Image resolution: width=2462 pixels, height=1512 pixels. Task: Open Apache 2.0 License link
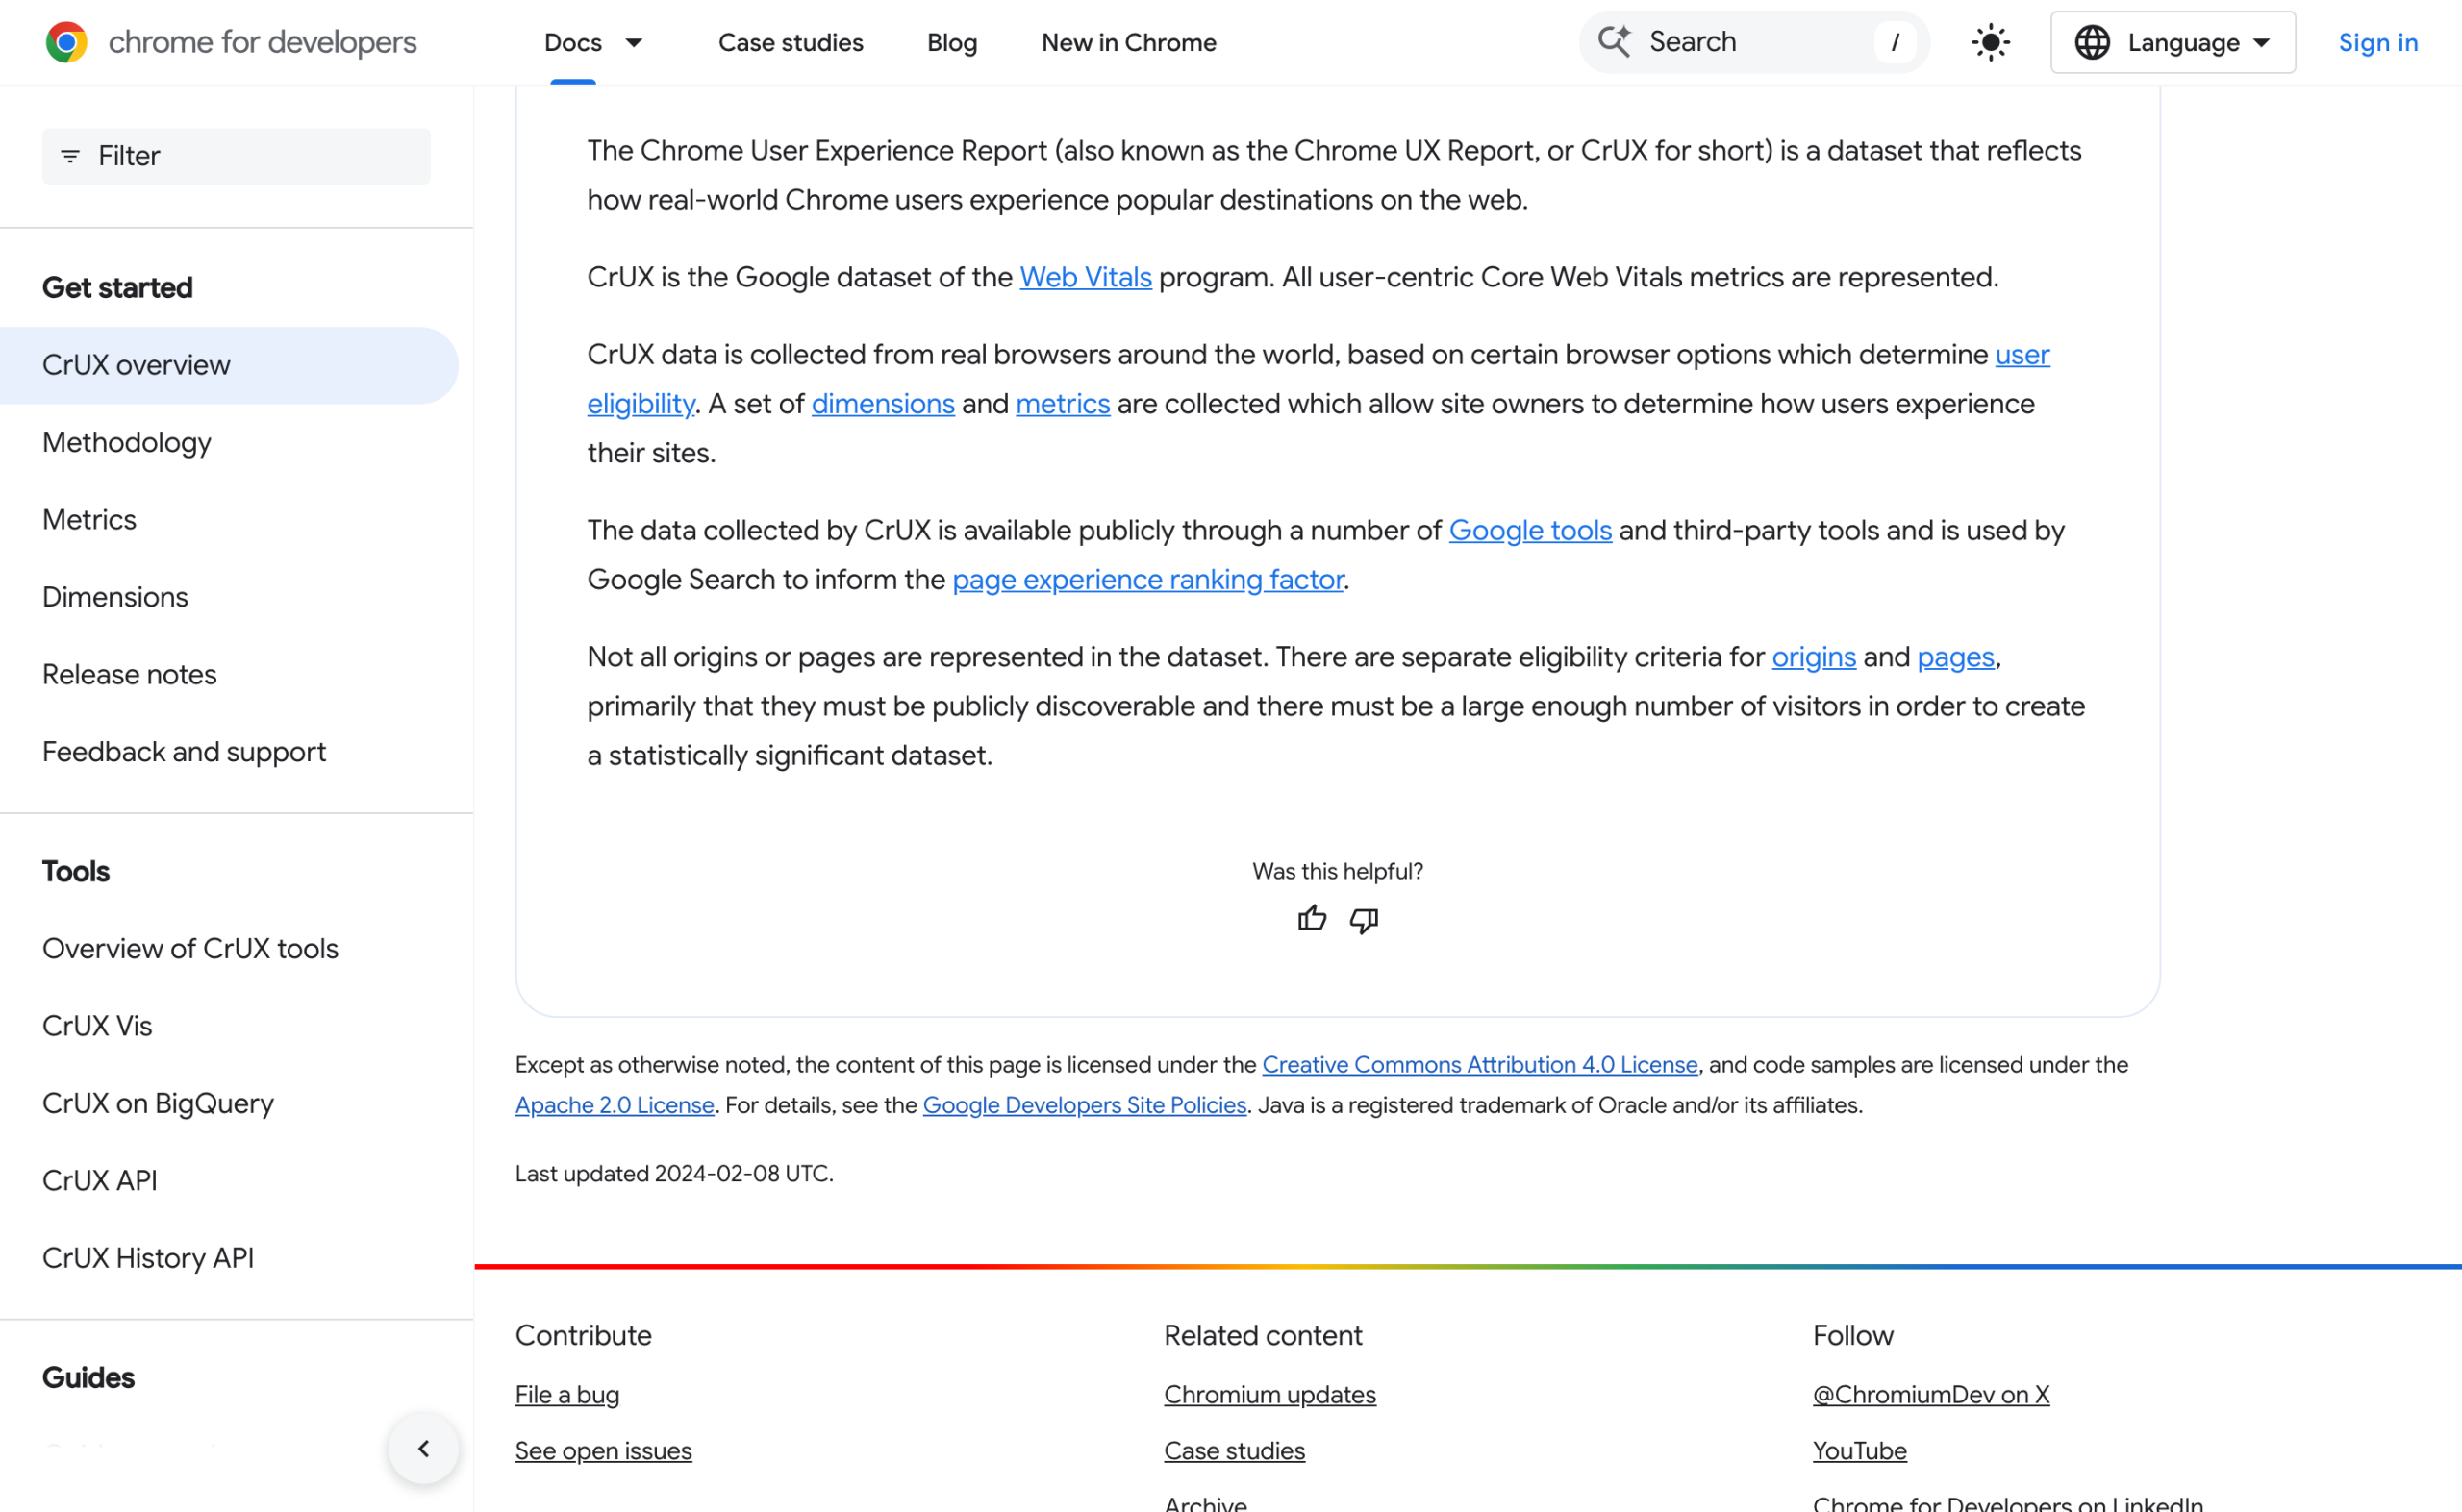point(615,1105)
